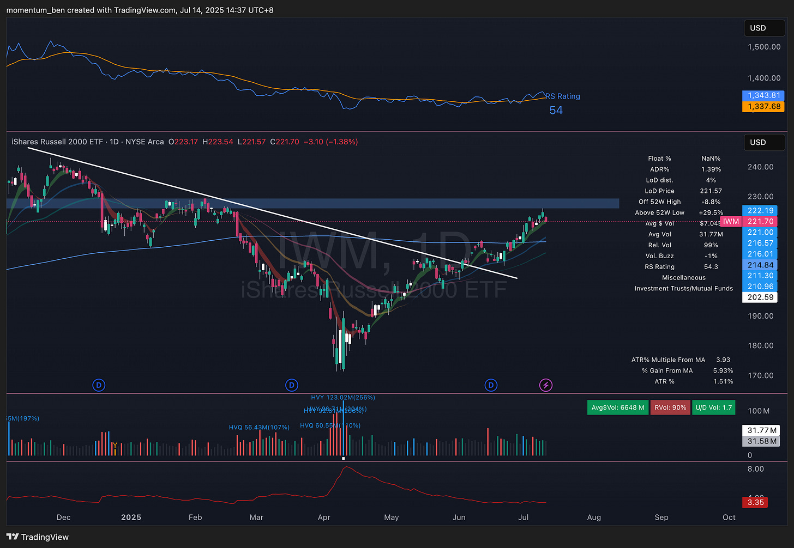Click the orange Y marker in volume pane
This screenshot has height=548, width=794.
(115, 446)
